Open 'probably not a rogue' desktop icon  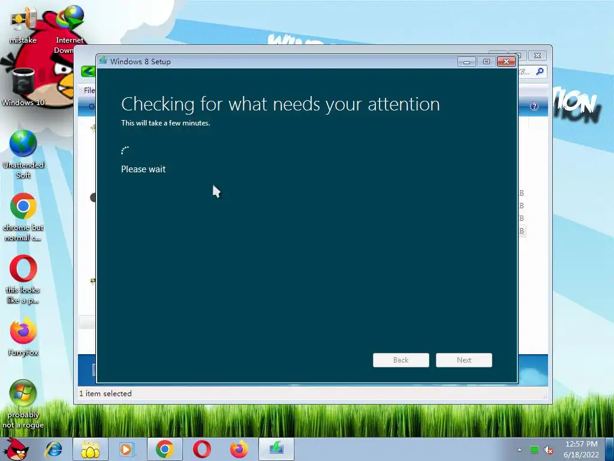[x=23, y=404]
